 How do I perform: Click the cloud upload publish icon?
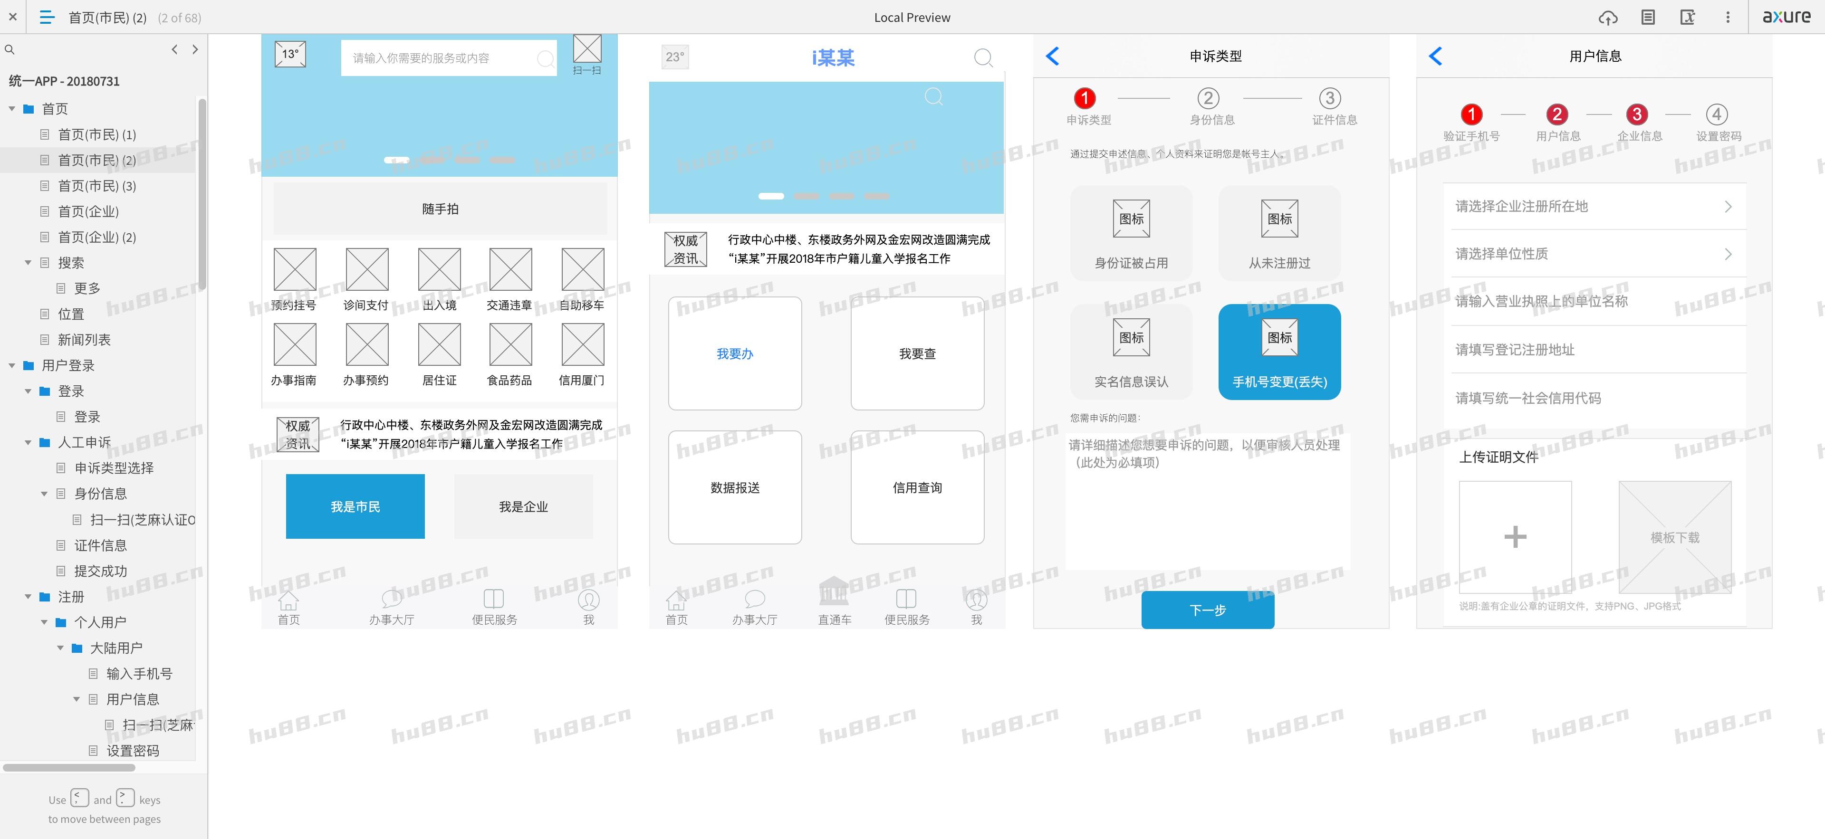pos(1607,18)
